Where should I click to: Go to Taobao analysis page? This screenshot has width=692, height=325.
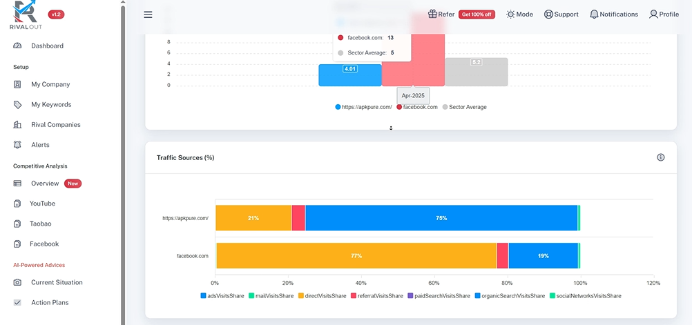41,224
